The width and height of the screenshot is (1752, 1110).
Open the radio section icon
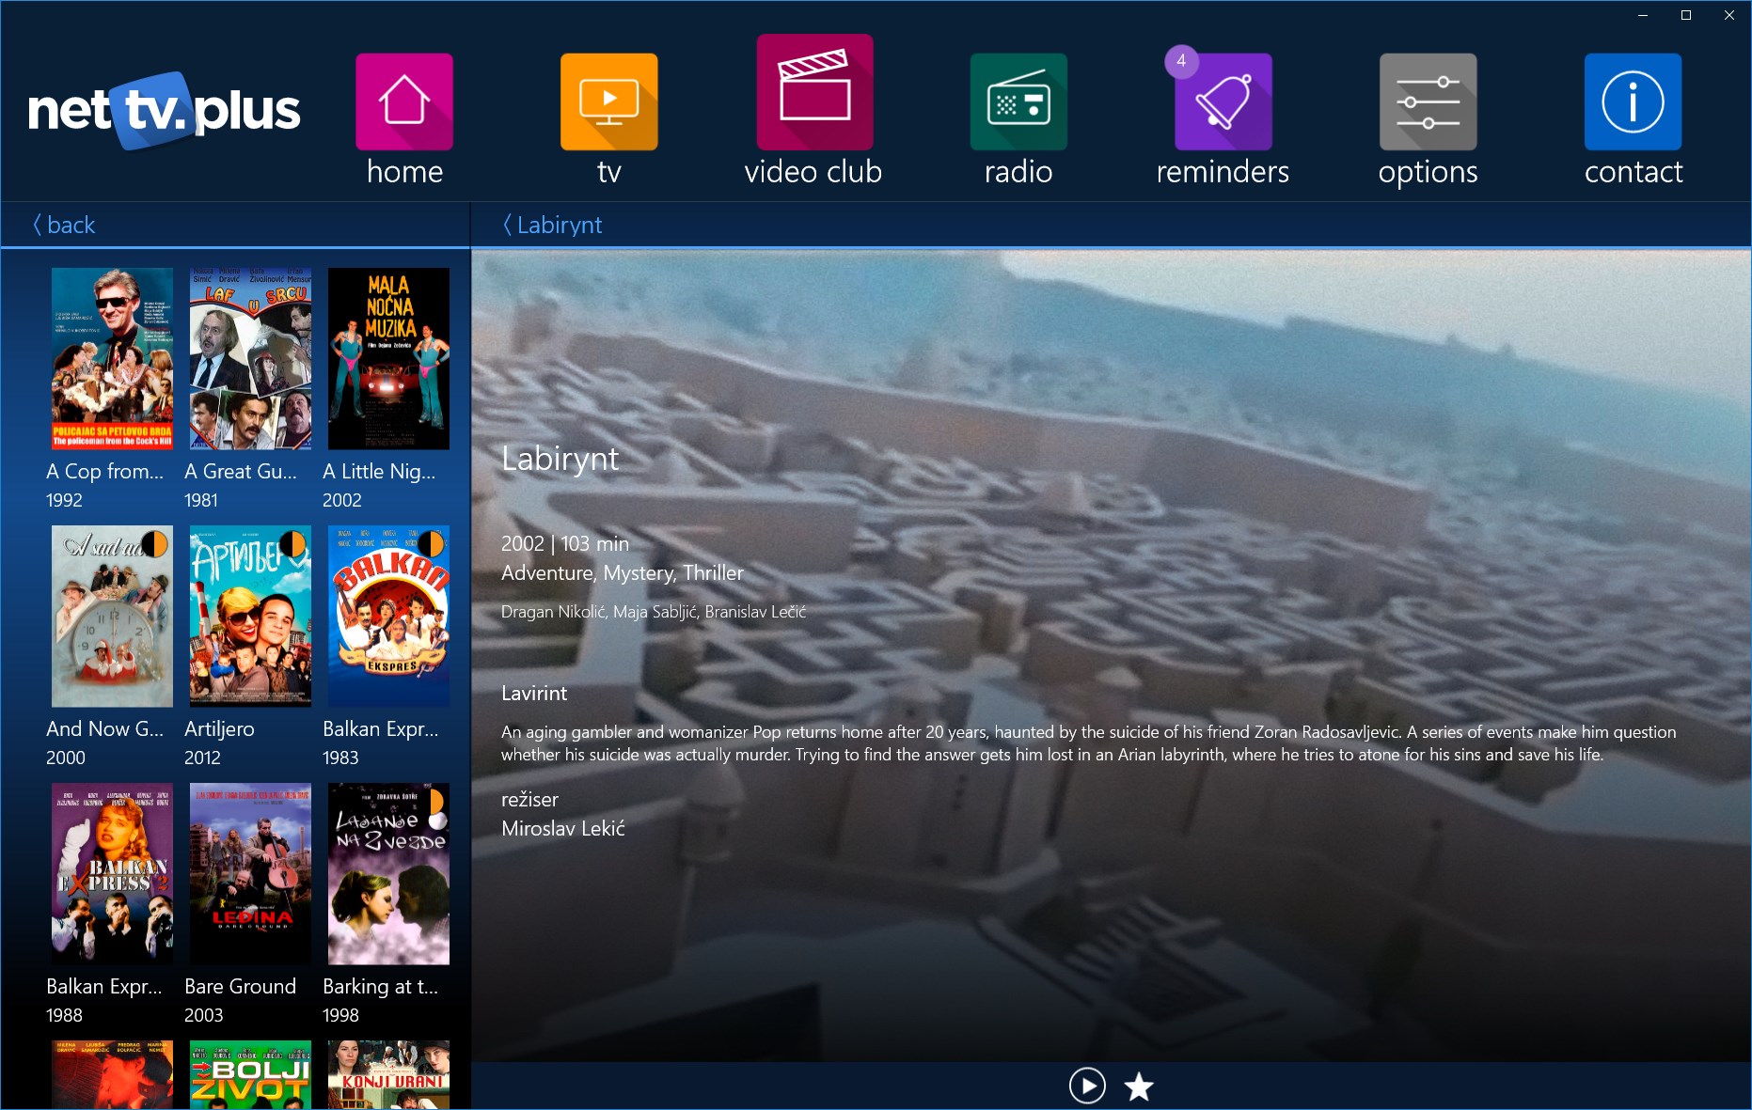1018,102
